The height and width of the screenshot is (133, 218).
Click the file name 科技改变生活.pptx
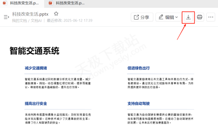(x=30, y=14)
